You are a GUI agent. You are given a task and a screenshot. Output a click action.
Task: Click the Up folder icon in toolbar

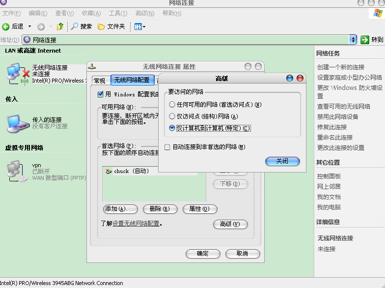click(x=60, y=27)
